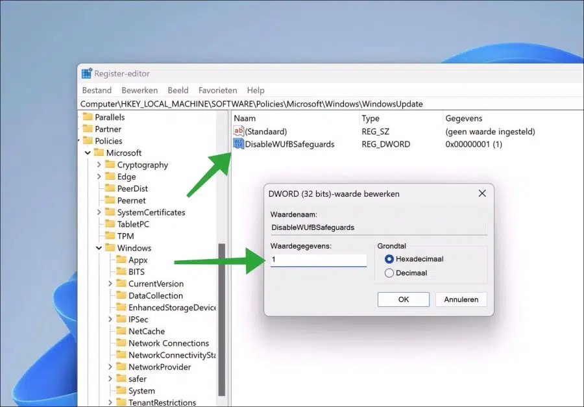The image size is (584, 407).
Task: Open the Beeld menu
Action: 178,90
